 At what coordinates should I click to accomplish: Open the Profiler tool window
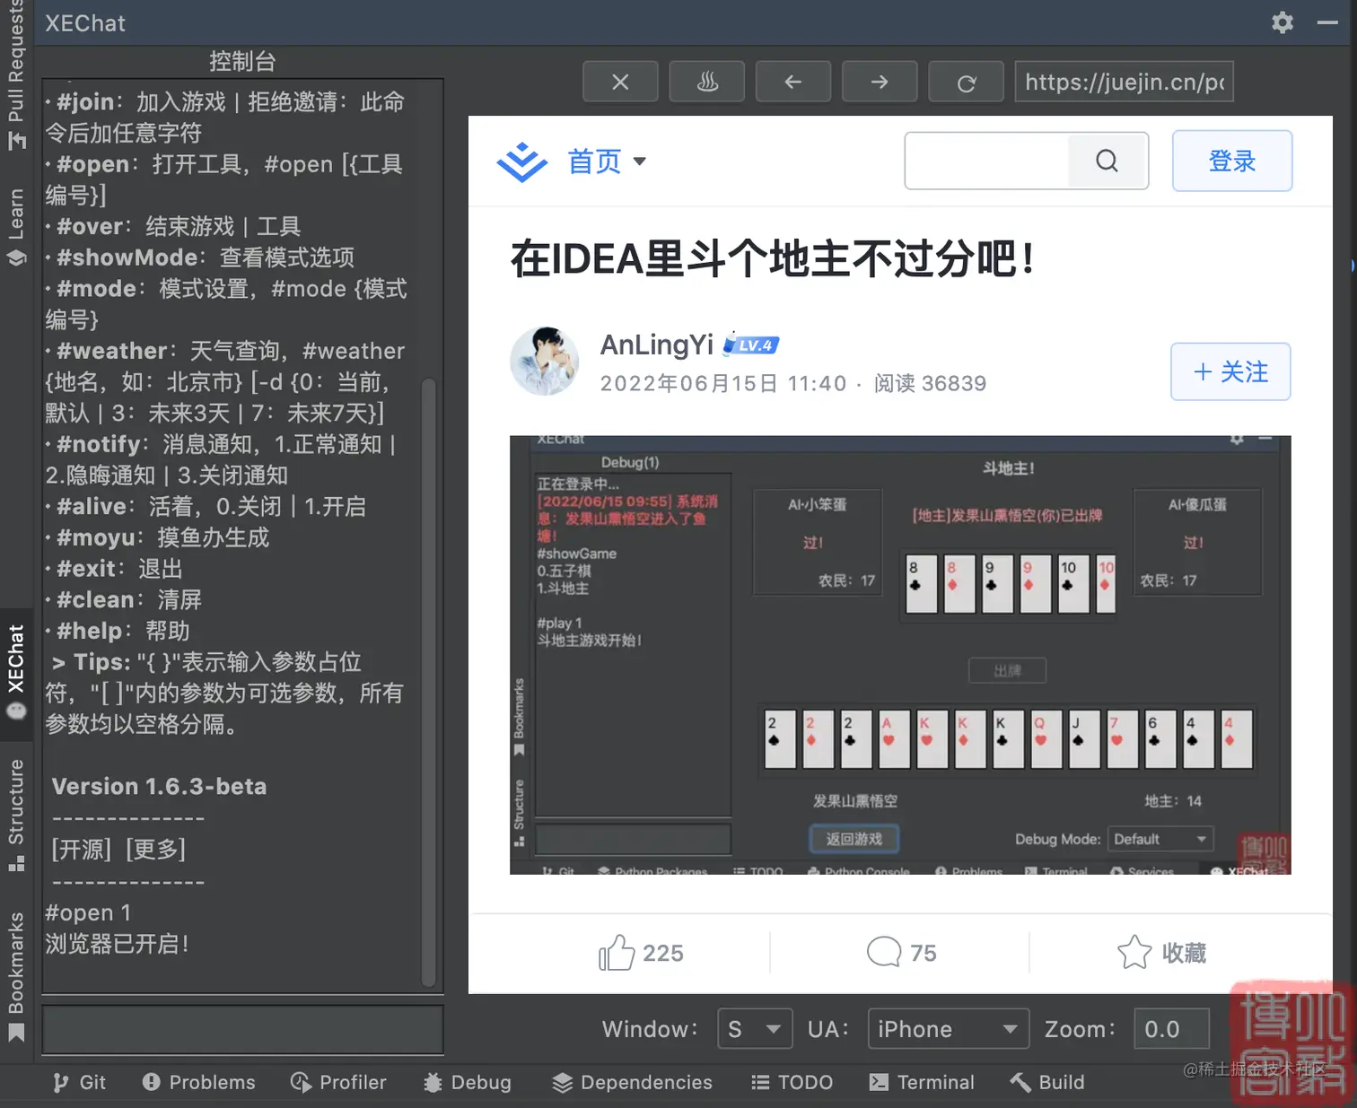tap(339, 1083)
